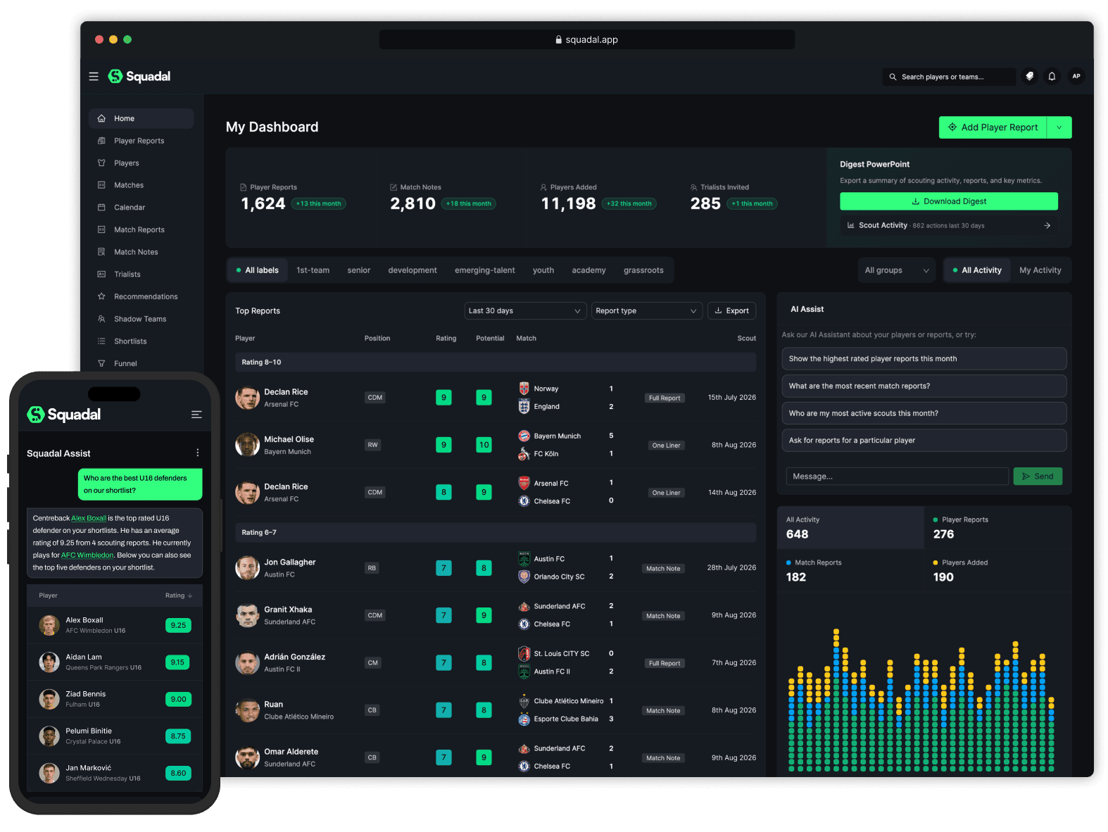Click Granit Xhaka potential 9 badge
The width and height of the screenshot is (1108, 832).
[484, 615]
